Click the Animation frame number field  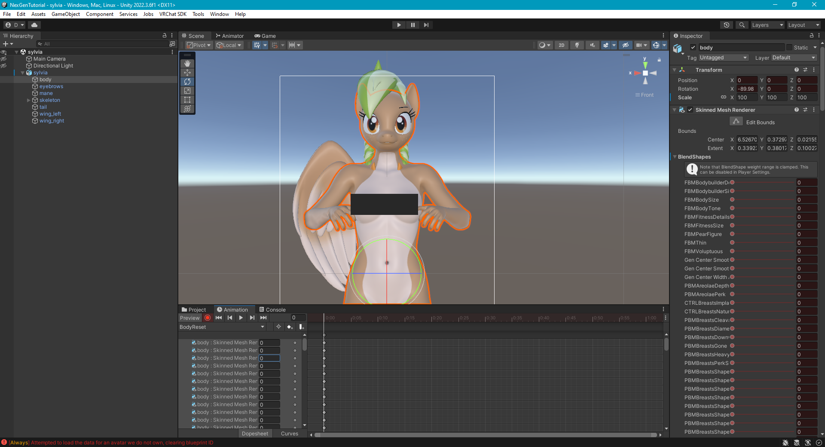(x=298, y=318)
